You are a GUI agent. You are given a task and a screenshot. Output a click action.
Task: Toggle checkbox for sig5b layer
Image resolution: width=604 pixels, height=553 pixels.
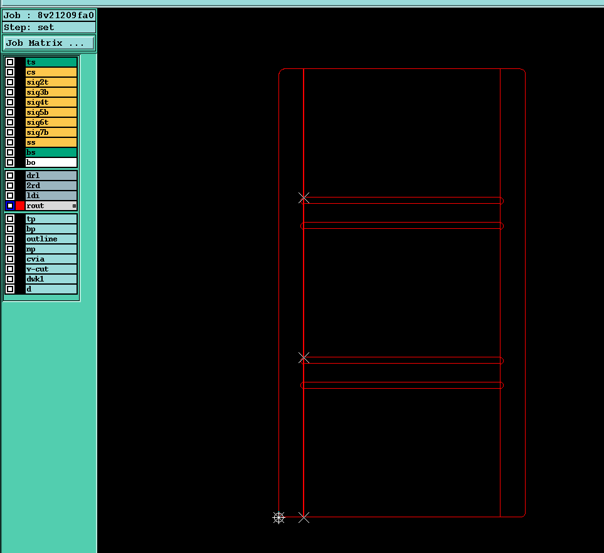tap(10, 112)
